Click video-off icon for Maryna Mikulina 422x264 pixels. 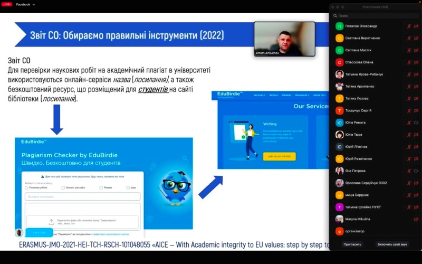click(x=416, y=219)
